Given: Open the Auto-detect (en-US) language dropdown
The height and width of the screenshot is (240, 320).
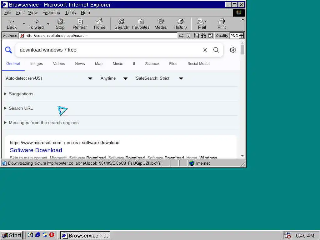Looking at the screenshot, I should [49, 78].
